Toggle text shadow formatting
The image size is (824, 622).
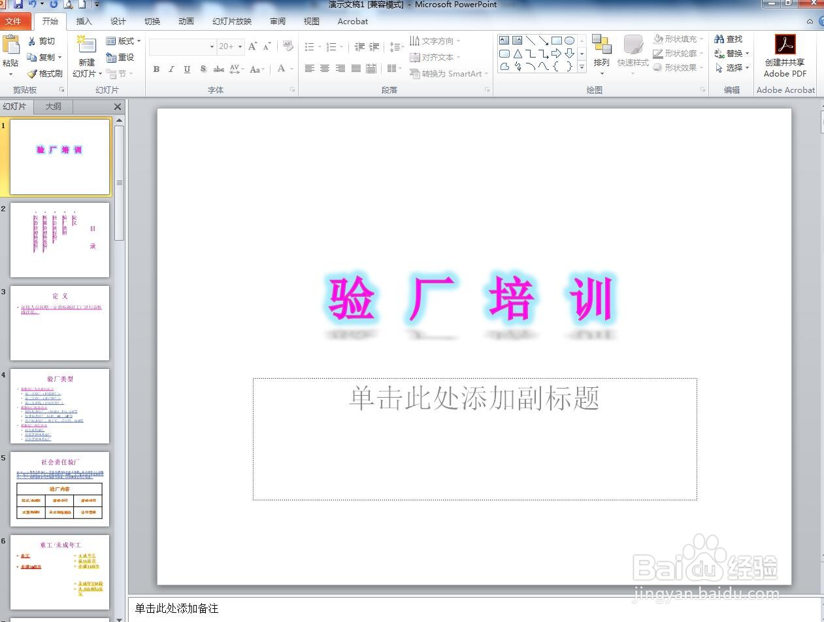[203, 69]
